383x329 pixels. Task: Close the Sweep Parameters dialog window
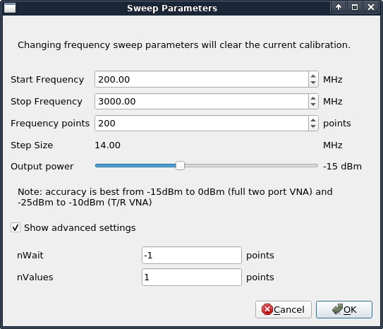point(371,7)
